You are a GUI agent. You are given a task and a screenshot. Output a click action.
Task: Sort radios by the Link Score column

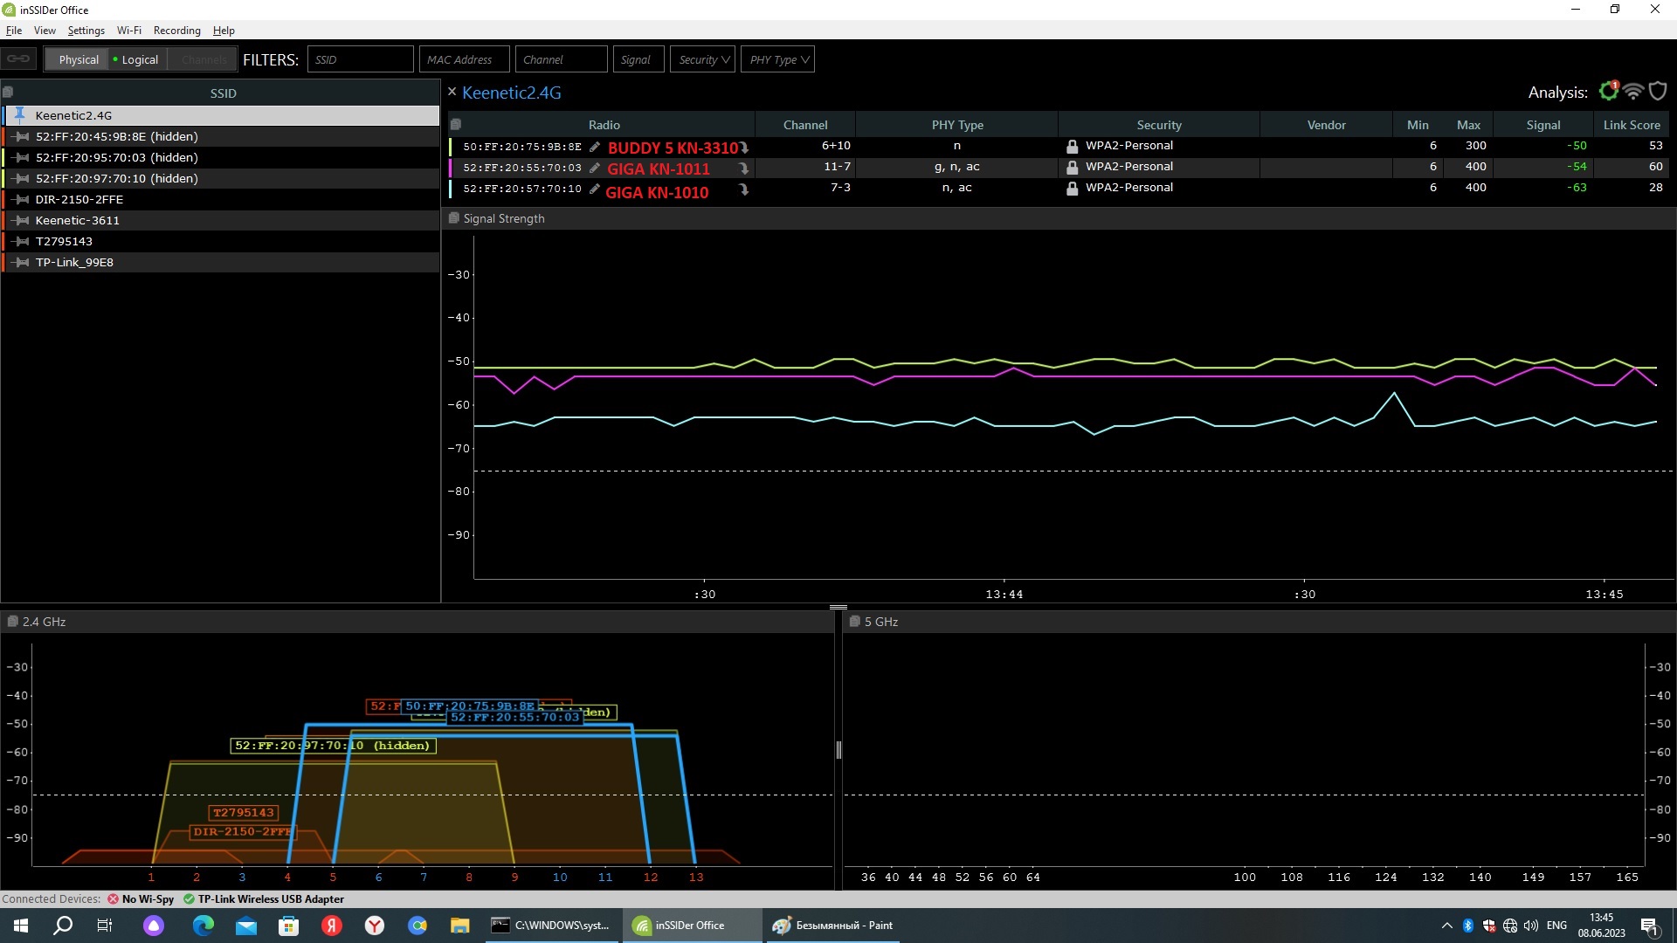point(1631,125)
